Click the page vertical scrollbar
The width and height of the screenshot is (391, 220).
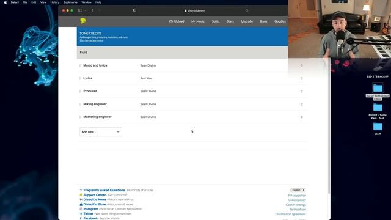pos(329,126)
